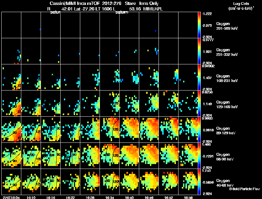Click the Oxygen 331-589 keV row label

[x=227, y=26]
